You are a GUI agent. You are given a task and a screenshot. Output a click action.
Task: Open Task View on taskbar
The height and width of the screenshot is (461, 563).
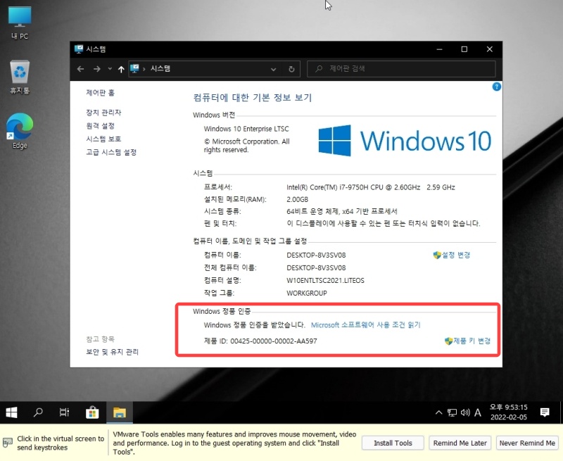pyautogui.click(x=64, y=412)
